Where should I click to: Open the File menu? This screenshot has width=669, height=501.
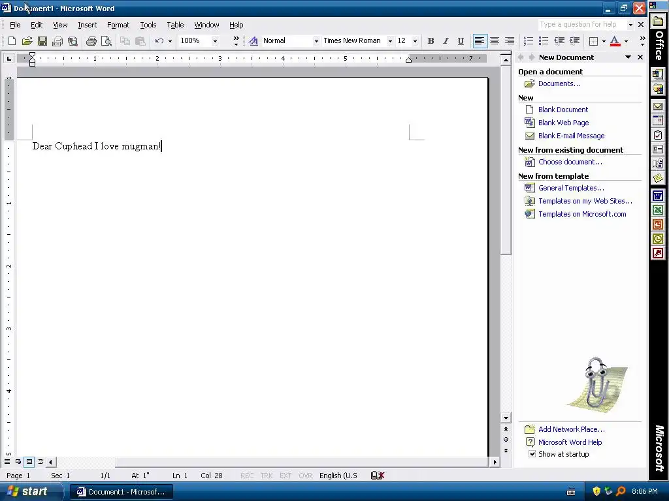[x=15, y=25]
